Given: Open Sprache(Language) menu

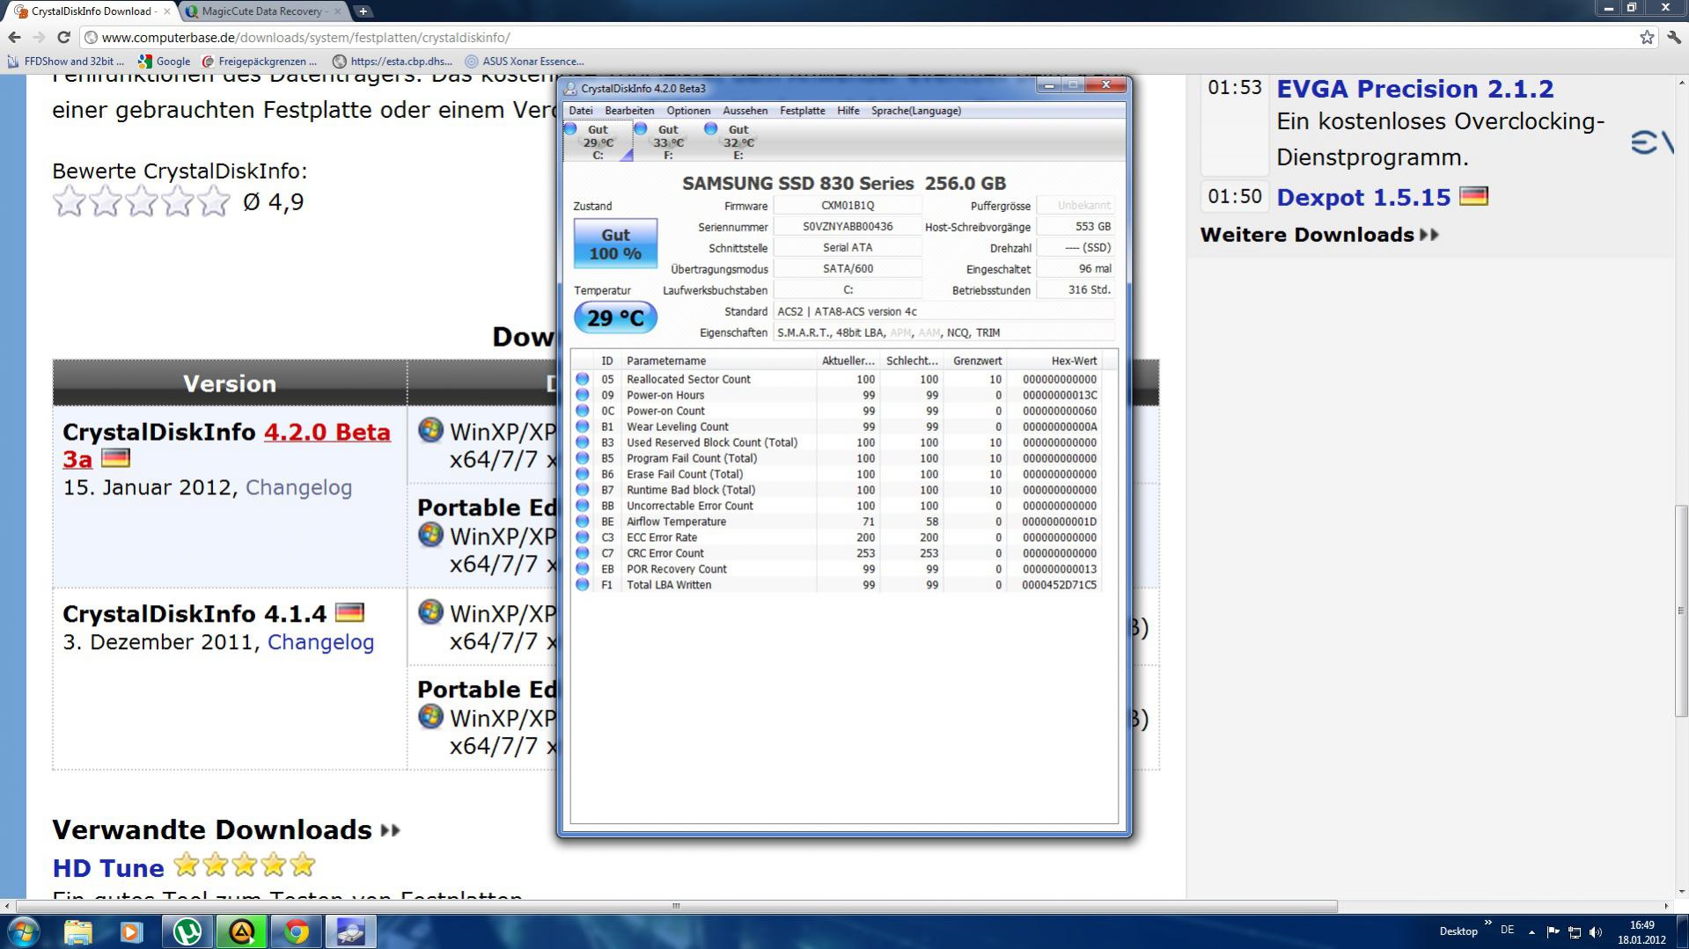Looking at the screenshot, I should tap(916, 111).
